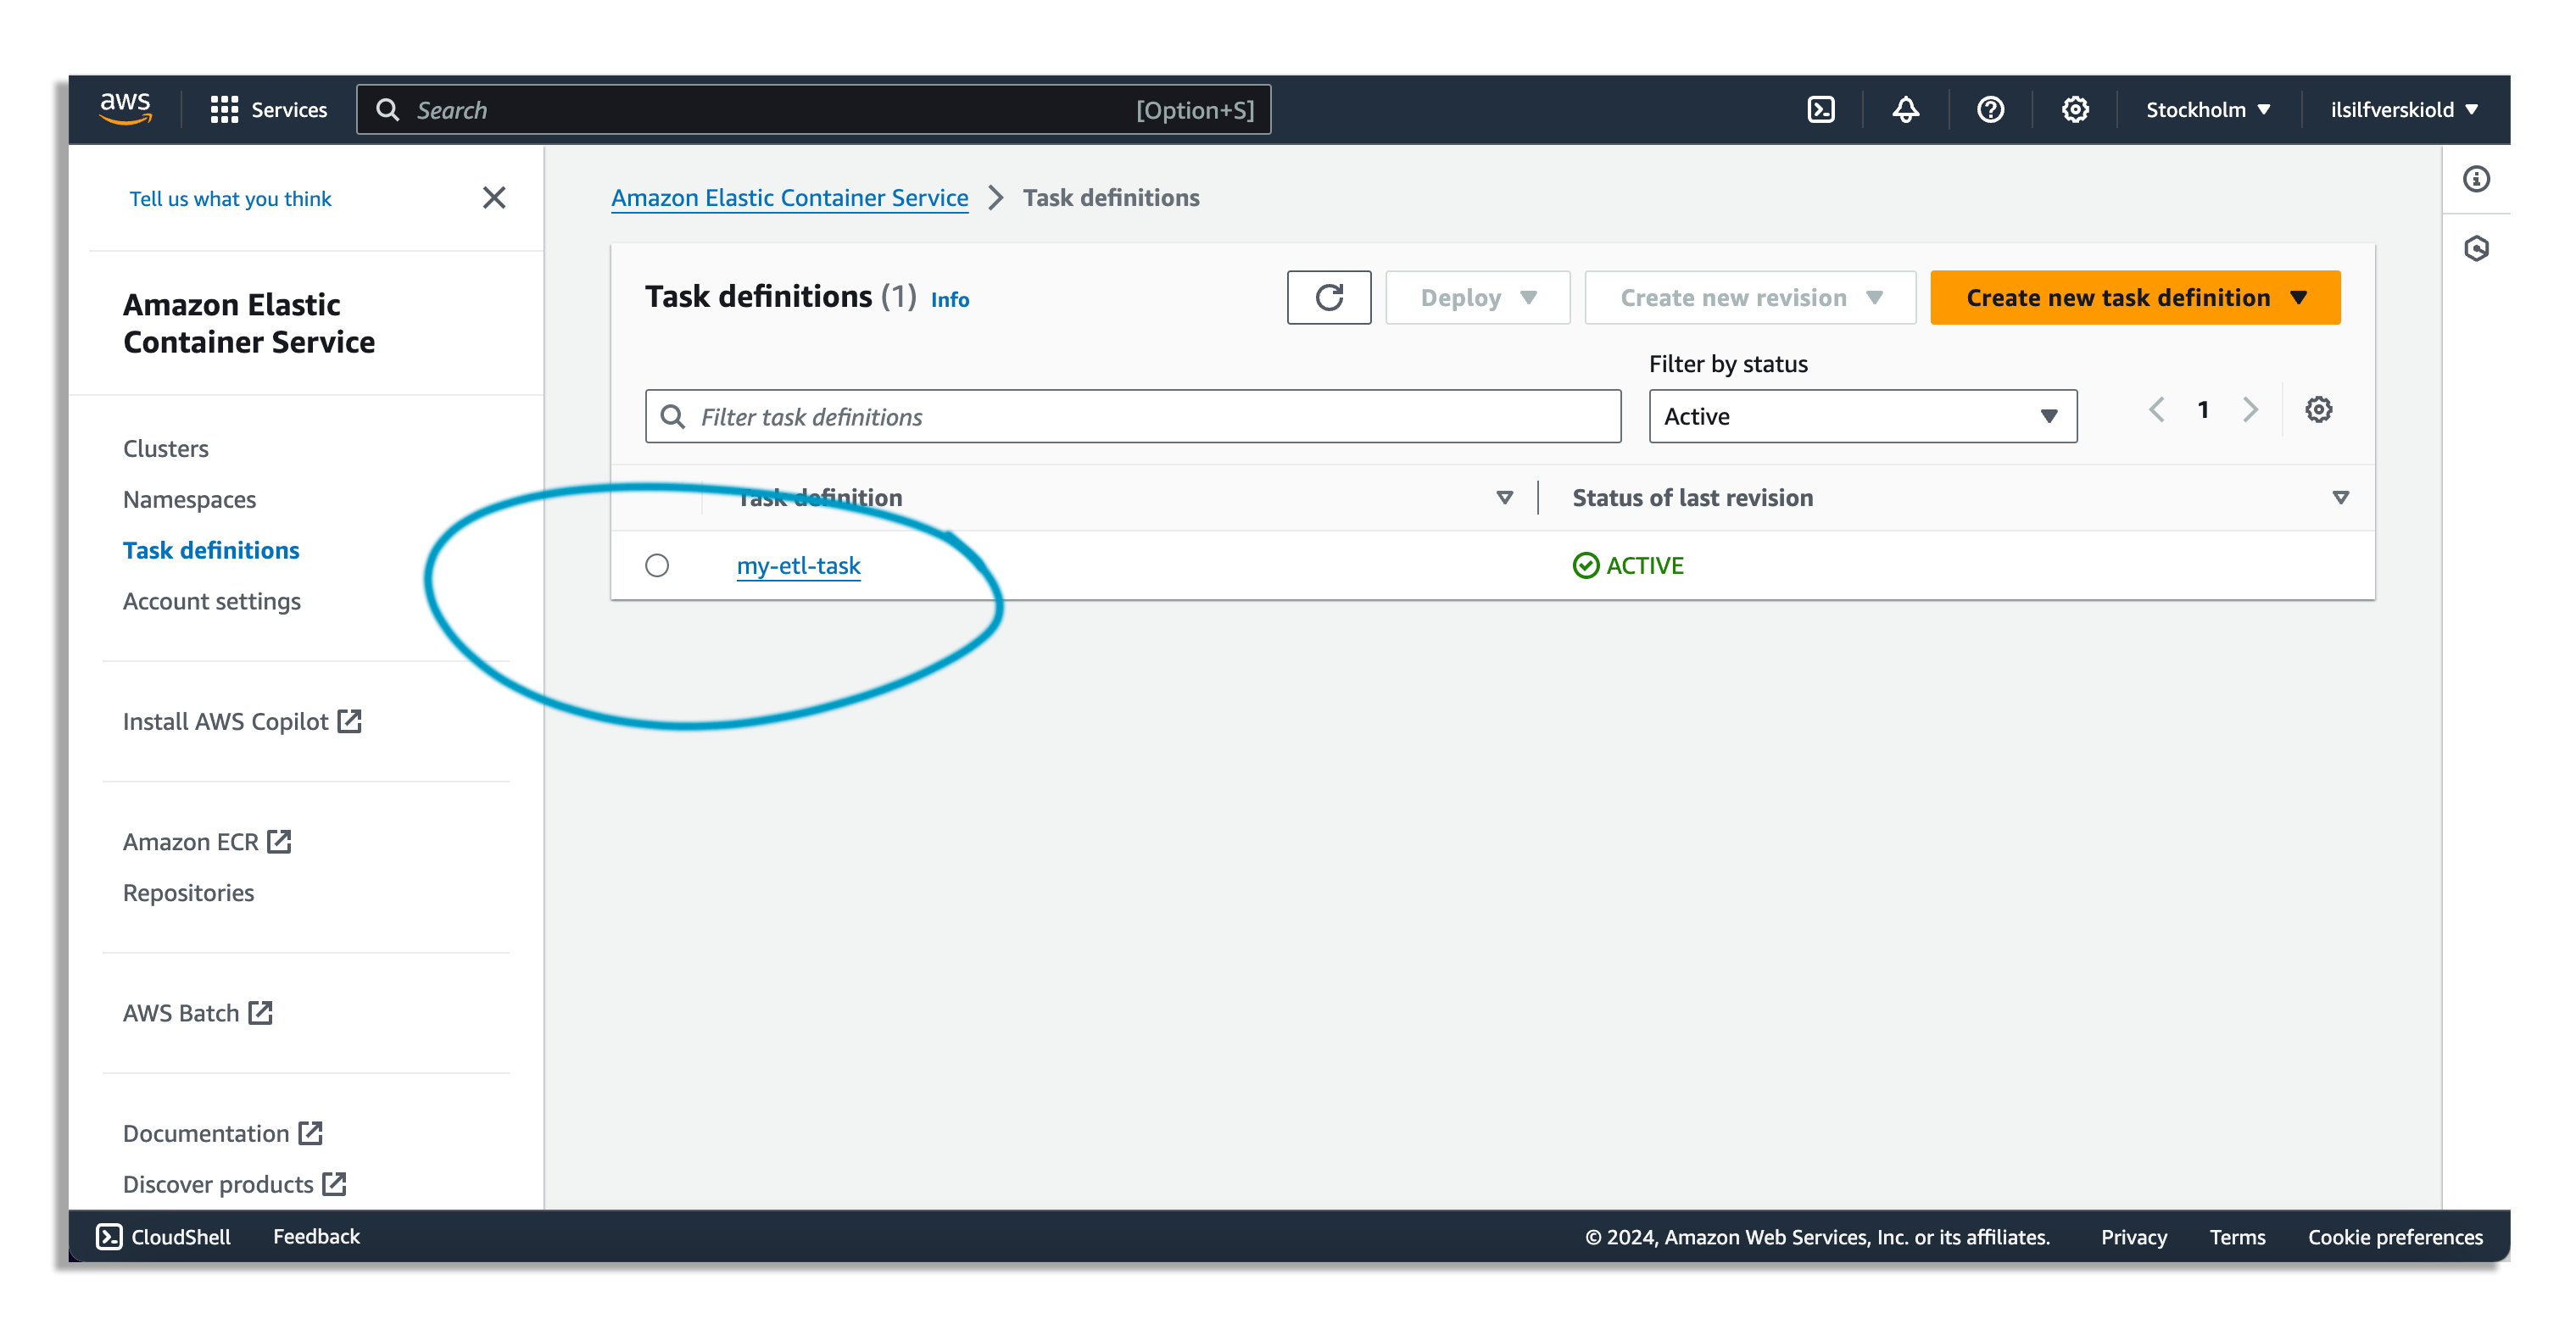Open table preferences gear icon

click(x=2318, y=410)
